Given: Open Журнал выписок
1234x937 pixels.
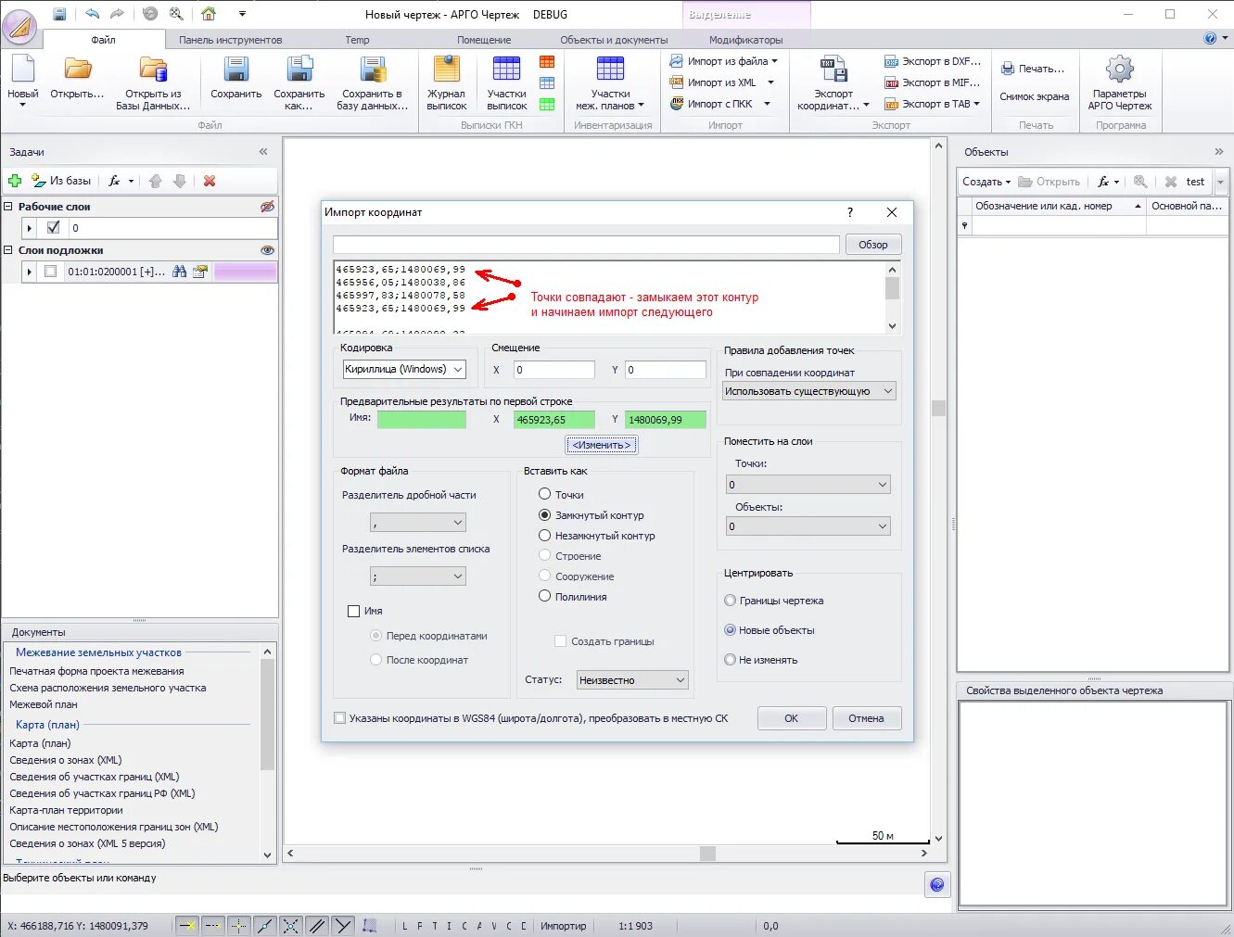Looking at the screenshot, I should (x=447, y=83).
